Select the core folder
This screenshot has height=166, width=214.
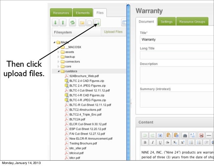[x=68, y=66]
